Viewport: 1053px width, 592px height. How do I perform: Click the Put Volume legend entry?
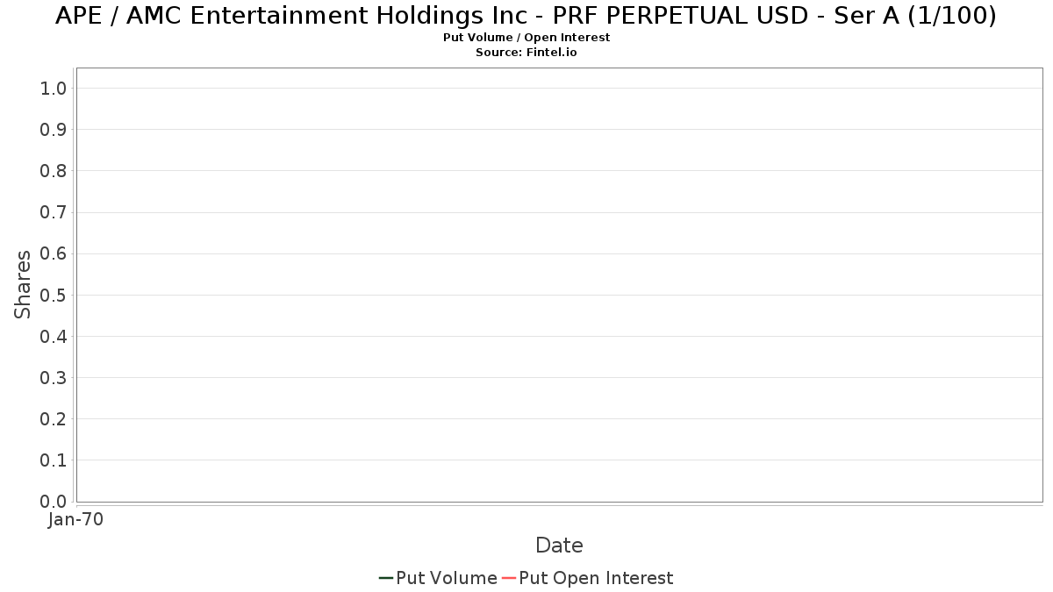click(x=438, y=578)
